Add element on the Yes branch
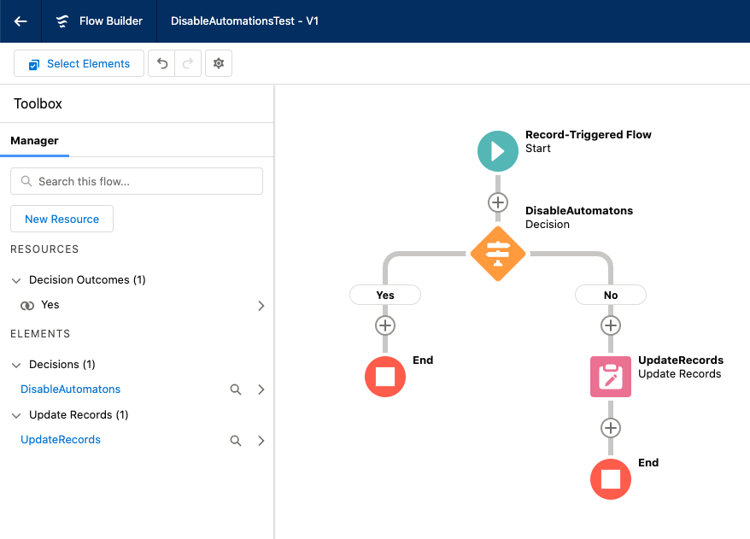The height and width of the screenshot is (539, 750). point(384,325)
